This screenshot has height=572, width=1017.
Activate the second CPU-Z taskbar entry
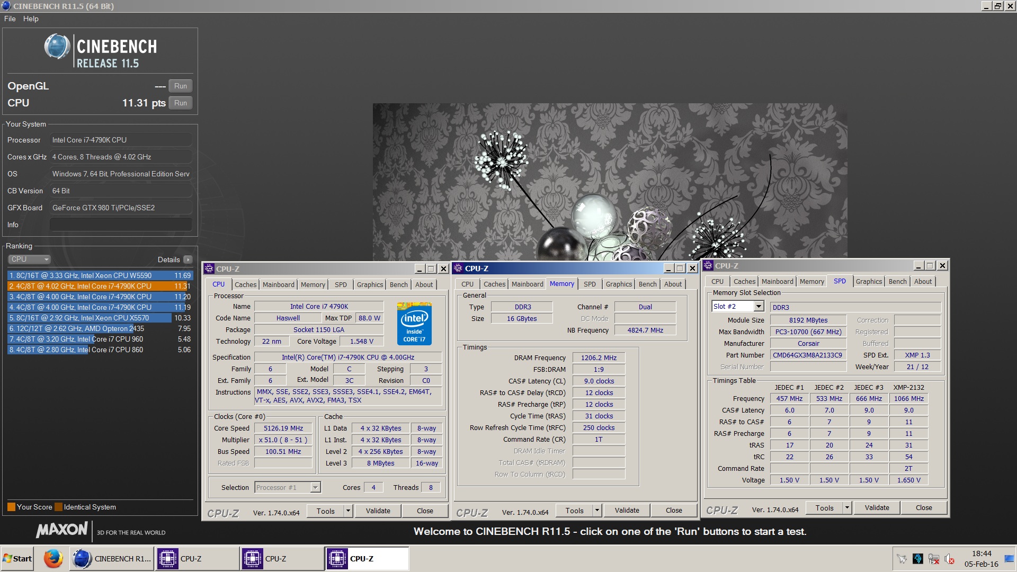[x=282, y=559]
